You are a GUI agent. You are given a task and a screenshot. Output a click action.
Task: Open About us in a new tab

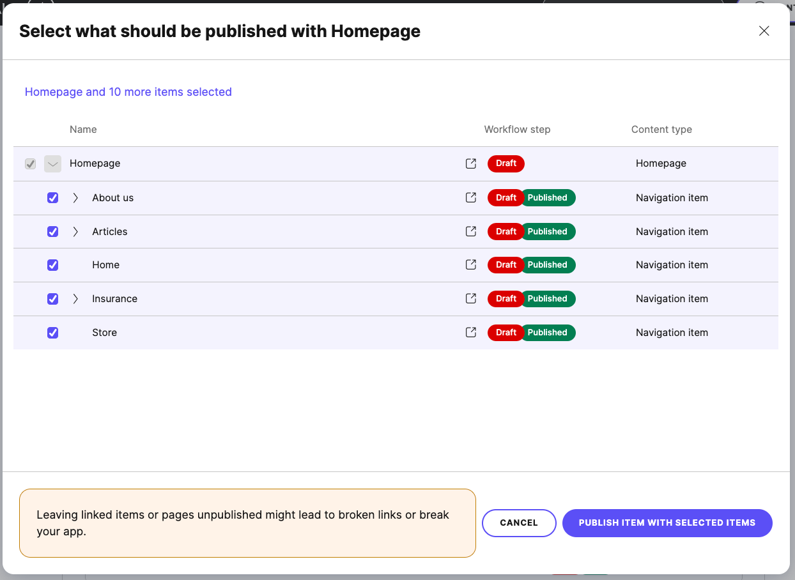(x=471, y=197)
